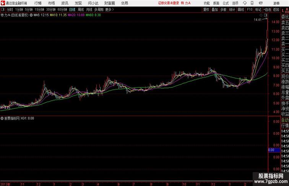
Task: Click the MA20: 10.69 indicator label
Action: point(76,15)
